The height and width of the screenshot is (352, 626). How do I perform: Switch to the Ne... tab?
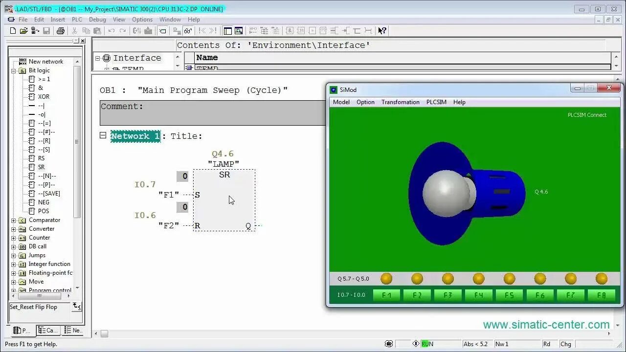click(73, 330)
